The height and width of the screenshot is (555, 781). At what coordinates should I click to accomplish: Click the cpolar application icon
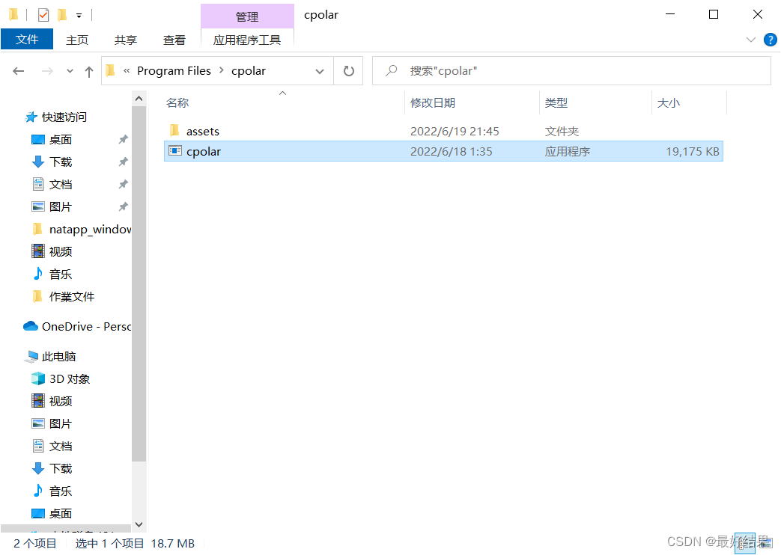[x=175, y=151]
